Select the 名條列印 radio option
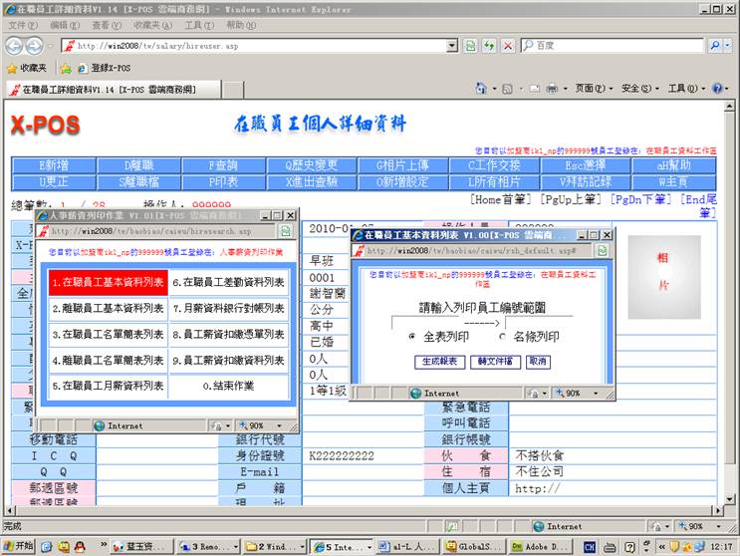This screenshot has height=556, width=740. (502, 337)
